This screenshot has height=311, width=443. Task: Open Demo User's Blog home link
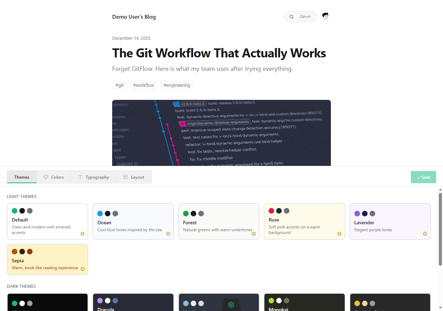pyautogui.click(x=134, y=17)
